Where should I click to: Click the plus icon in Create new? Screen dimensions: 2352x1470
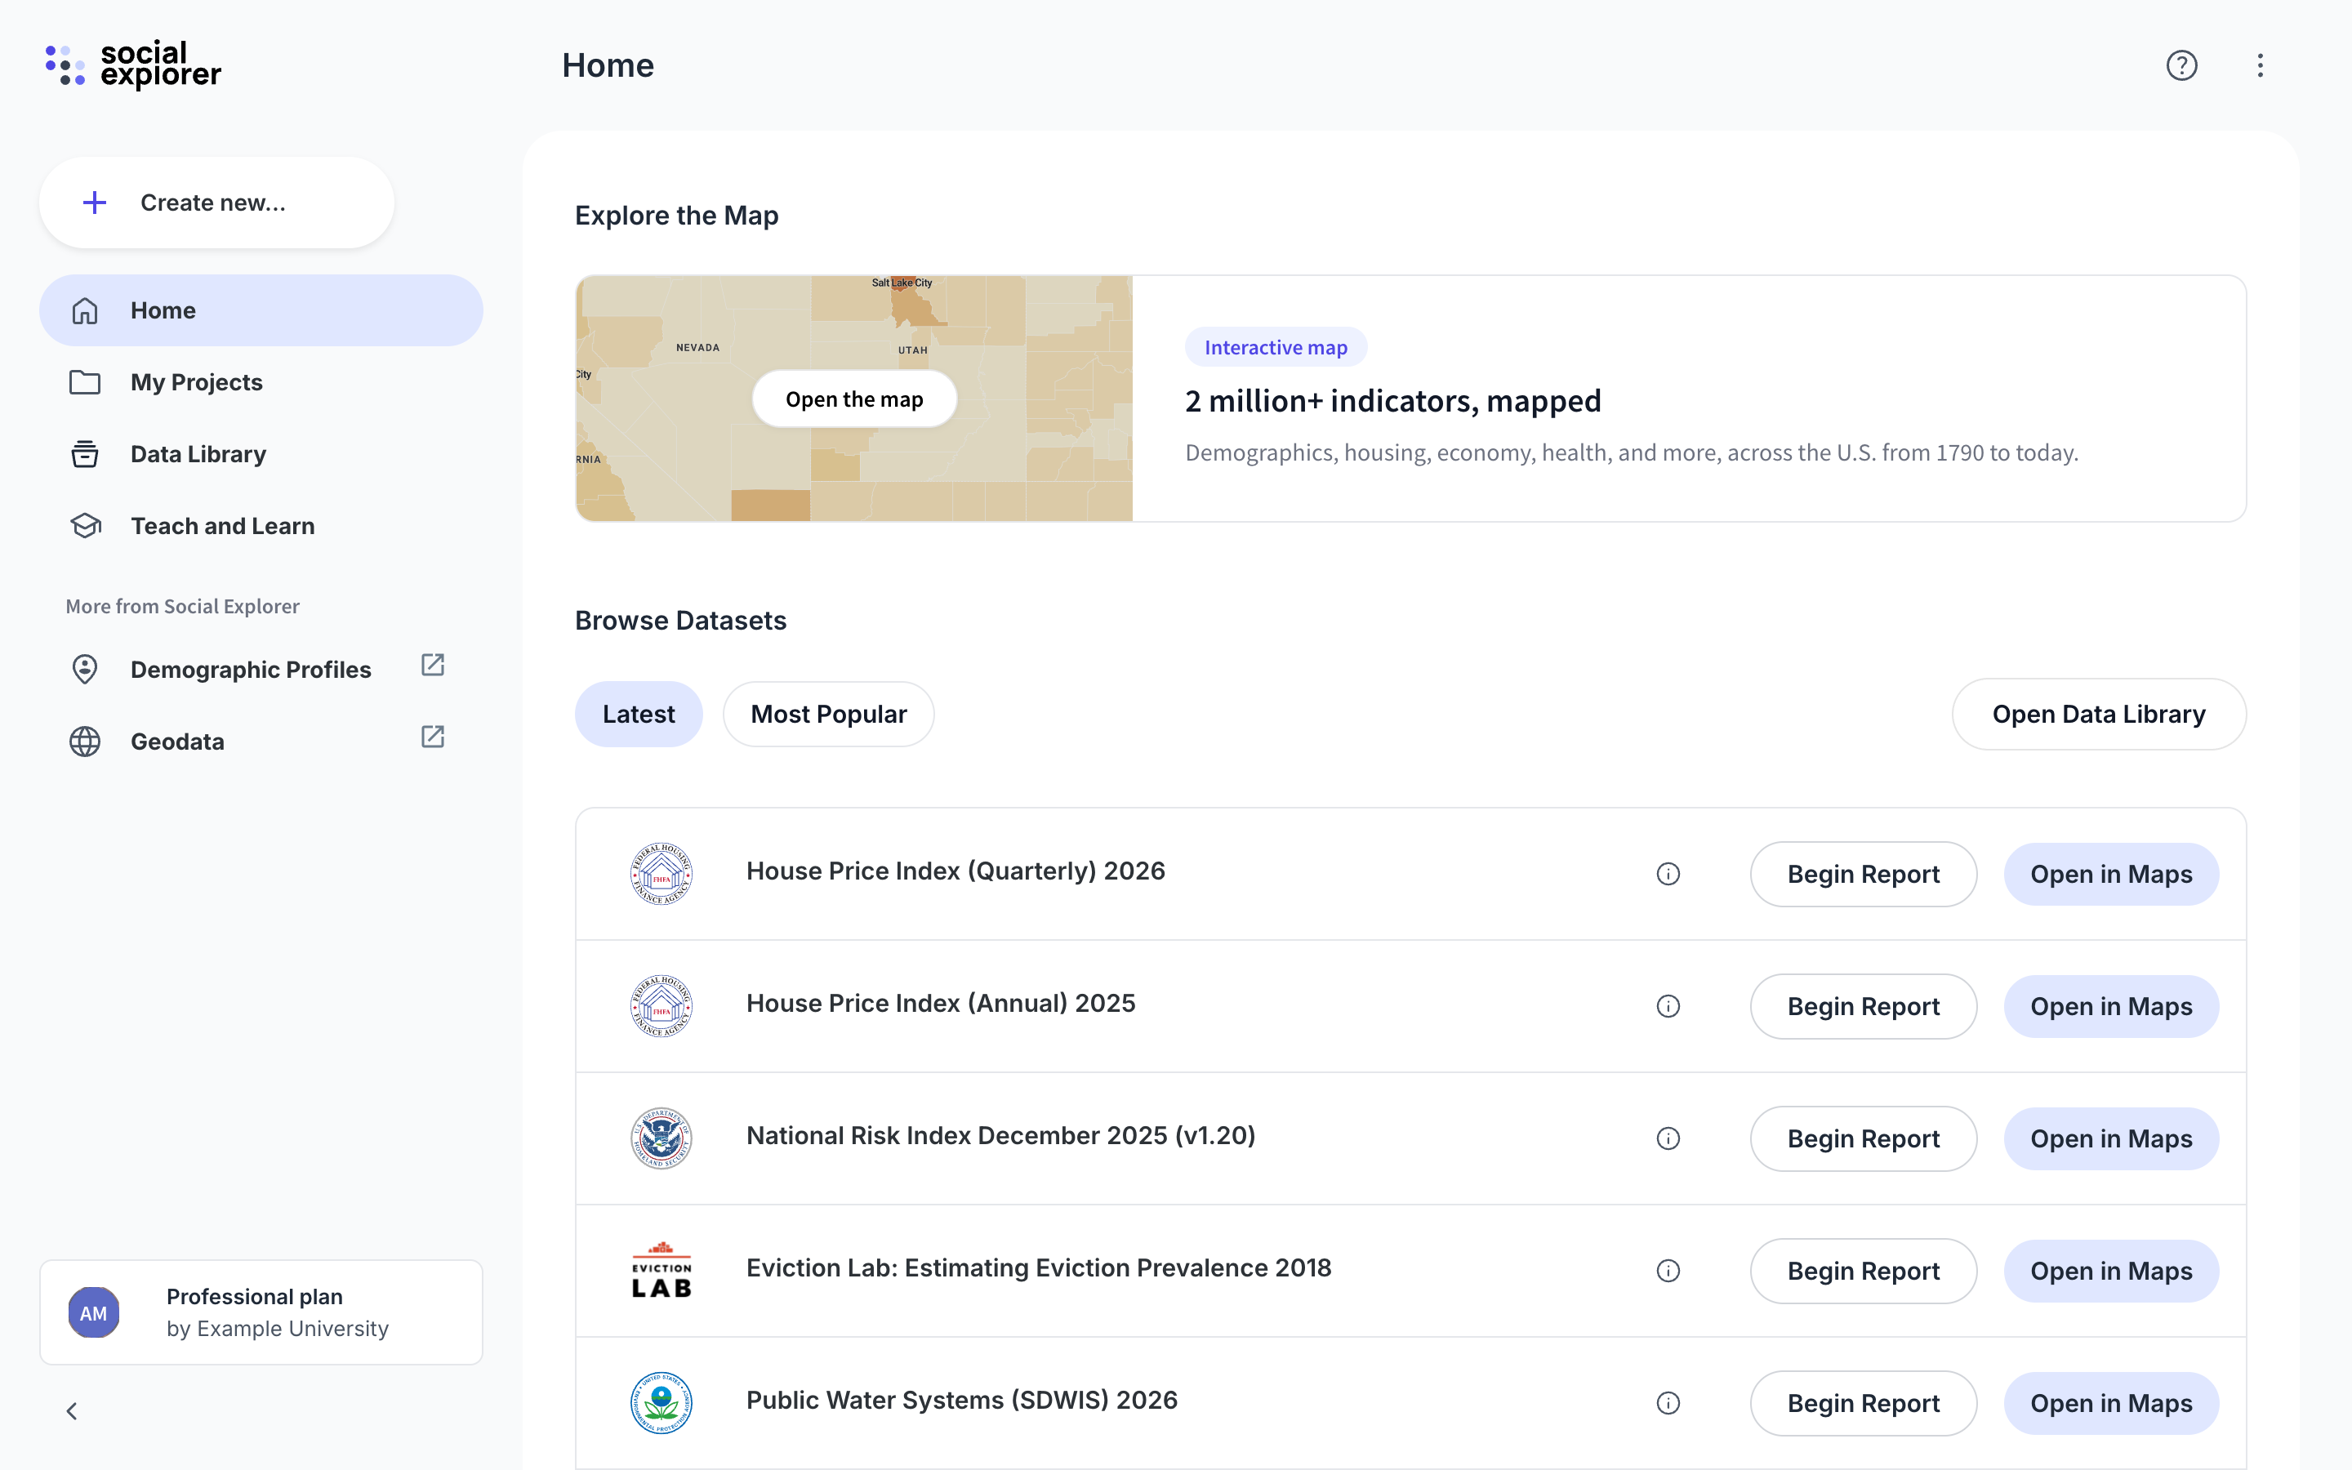[x=94, y=203]
